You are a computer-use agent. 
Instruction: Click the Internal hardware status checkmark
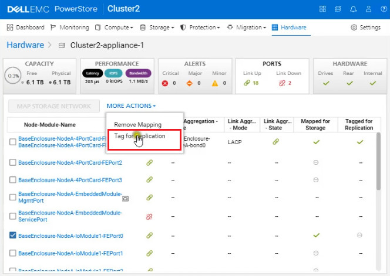point(372,83)
